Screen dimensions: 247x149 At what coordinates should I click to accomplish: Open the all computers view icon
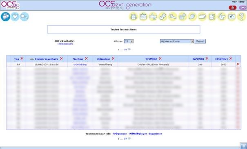tap(5, 17)
